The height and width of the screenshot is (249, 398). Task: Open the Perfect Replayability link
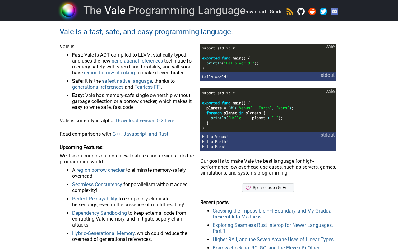click(x=95, y=199)
